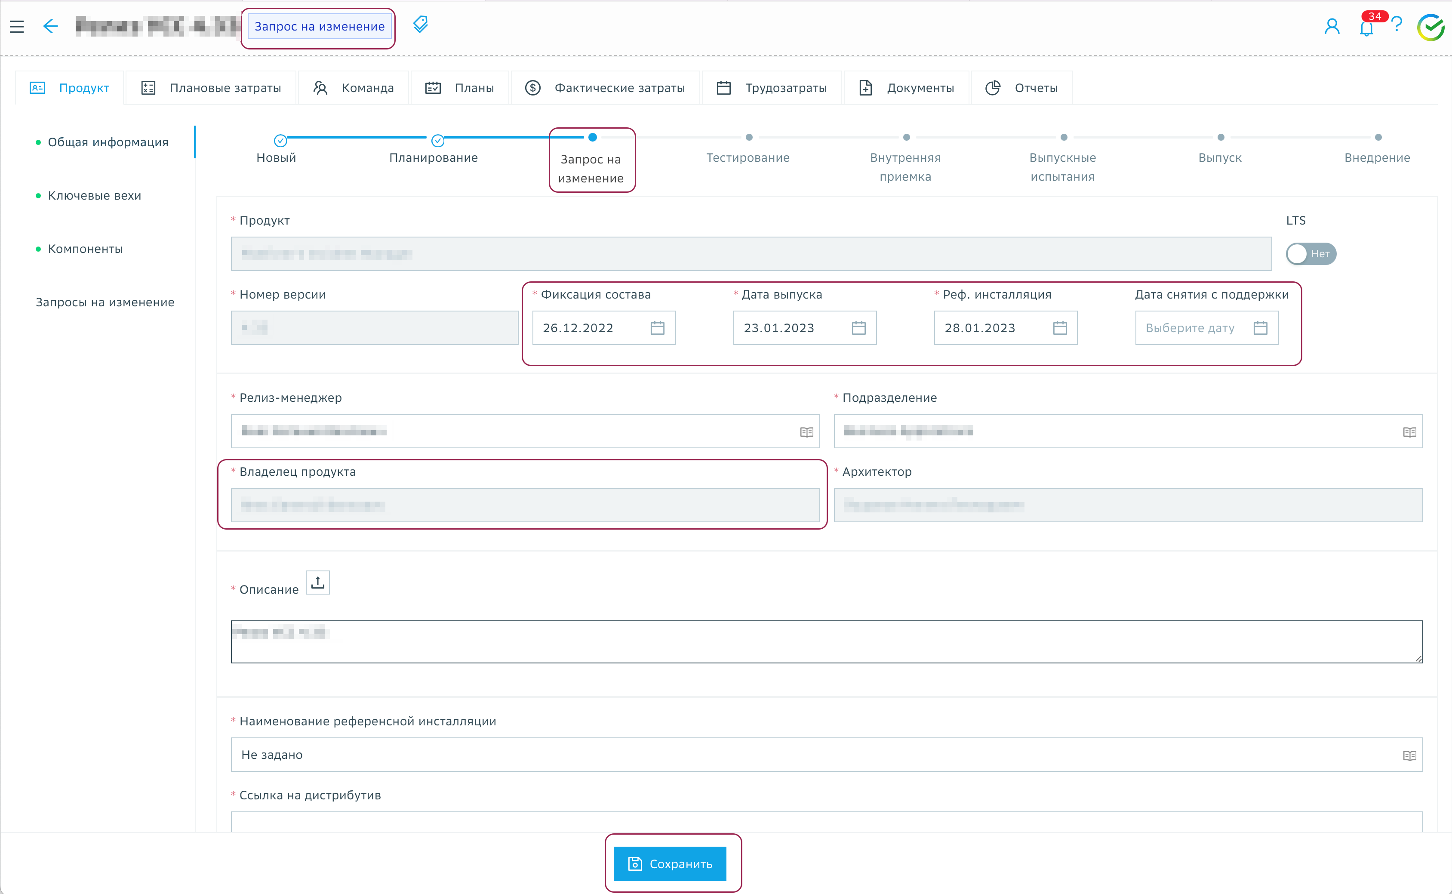Open Релиз-менеджер directory picker
This screenshot has width=1452, height=894.
point(806,432)
